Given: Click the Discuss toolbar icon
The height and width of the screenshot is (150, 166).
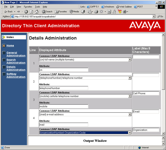Looking at the screenshot, I should tap(109, 12).
